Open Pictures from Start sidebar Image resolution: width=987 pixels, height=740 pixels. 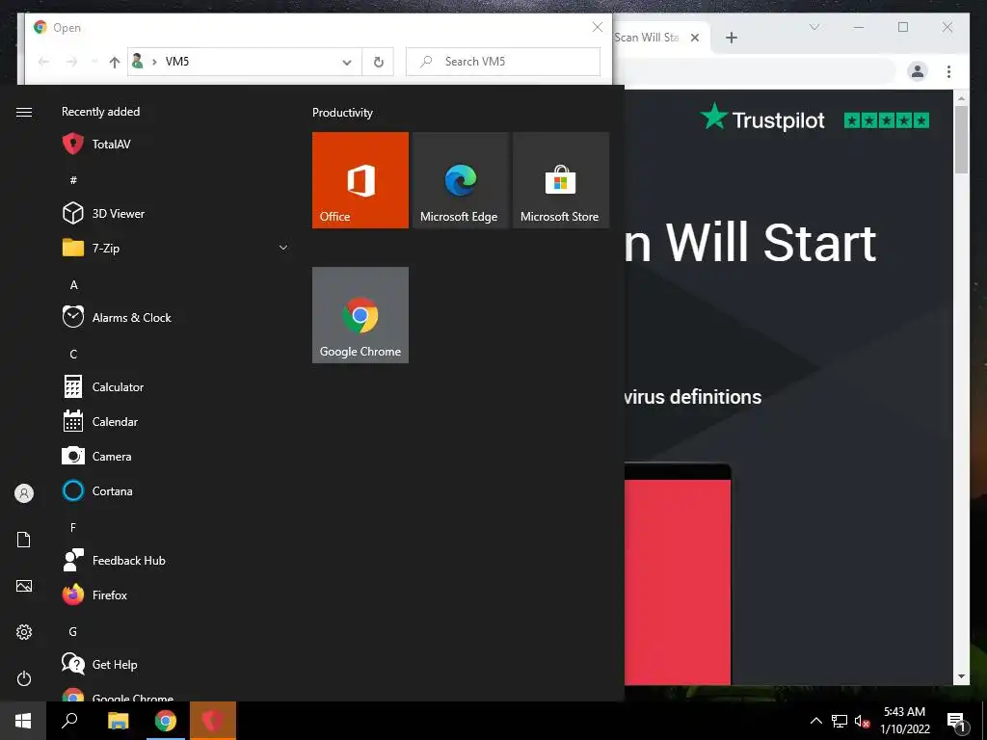coord(24,586)
